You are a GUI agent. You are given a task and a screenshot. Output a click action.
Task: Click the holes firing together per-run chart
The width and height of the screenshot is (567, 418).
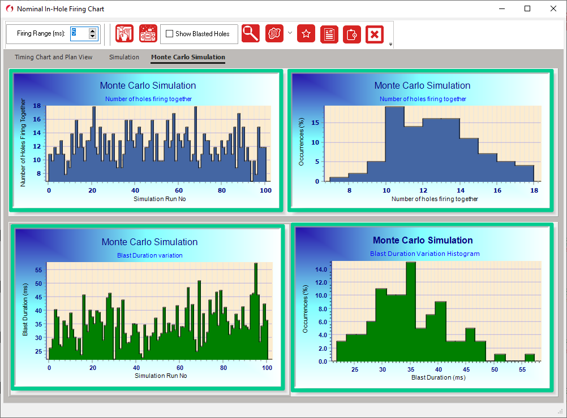pos(147,140)
